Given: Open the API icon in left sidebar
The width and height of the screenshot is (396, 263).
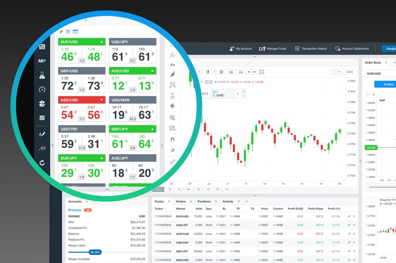Looking at the screenshot, I should tap(42, 149).
